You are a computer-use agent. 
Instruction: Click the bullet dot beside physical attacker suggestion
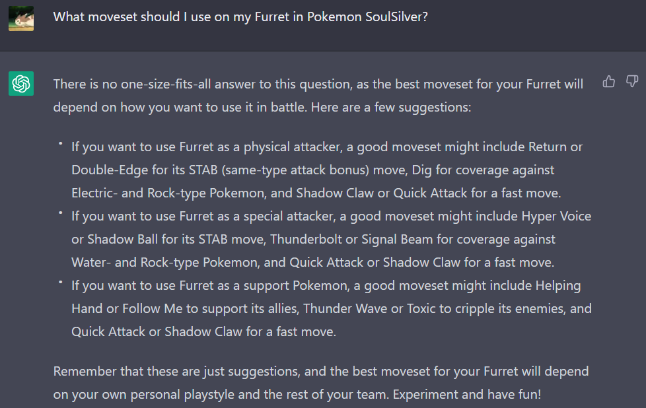[61, 144]
